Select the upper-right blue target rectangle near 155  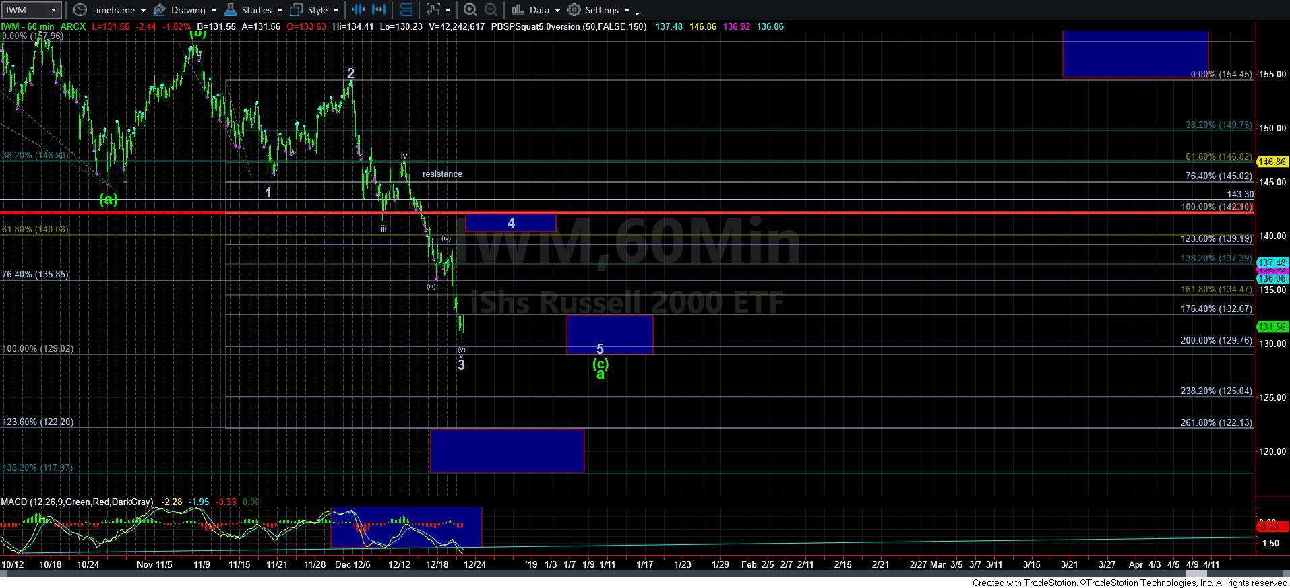1136,55
